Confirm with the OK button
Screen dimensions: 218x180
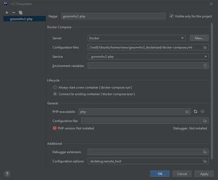160,174
